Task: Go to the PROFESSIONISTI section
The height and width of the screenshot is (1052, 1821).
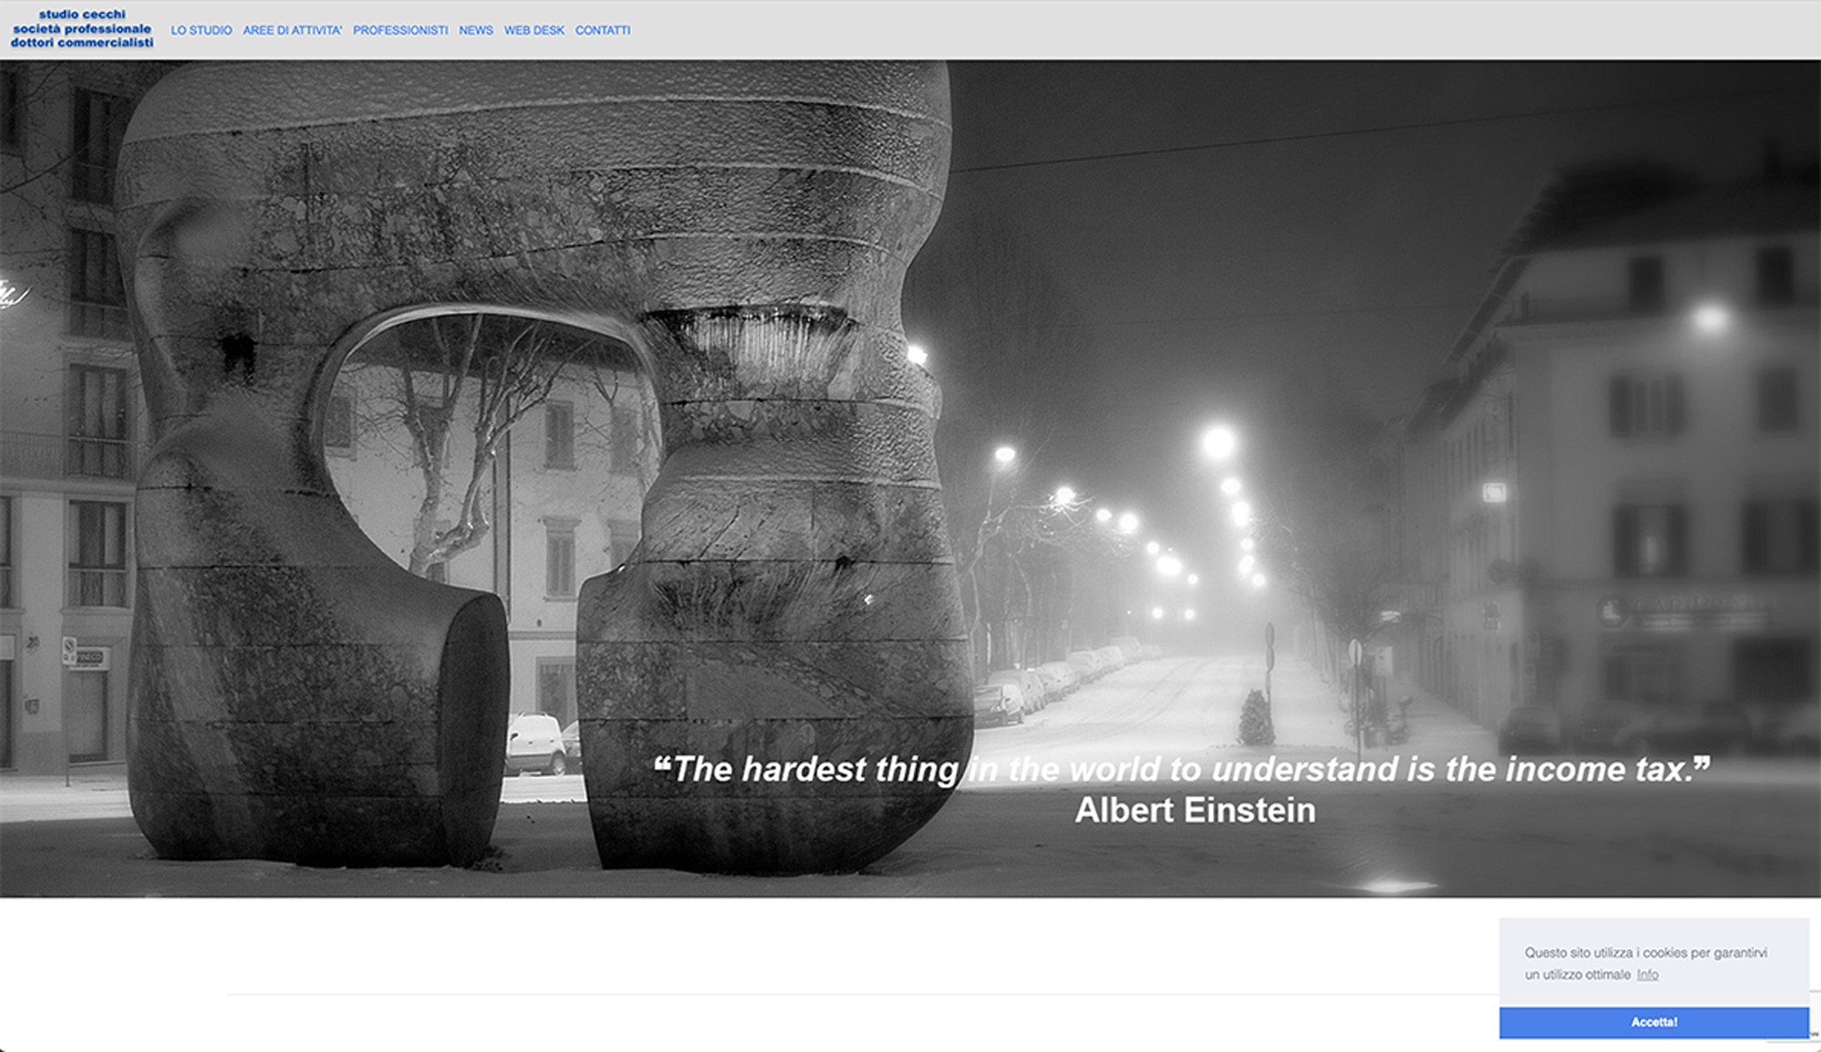Action: [401, 30]
